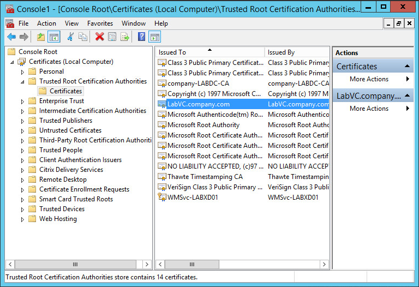Collapse the LabVC.company... actions section
Screen dimensions: 419x287
tap(407, 95)
